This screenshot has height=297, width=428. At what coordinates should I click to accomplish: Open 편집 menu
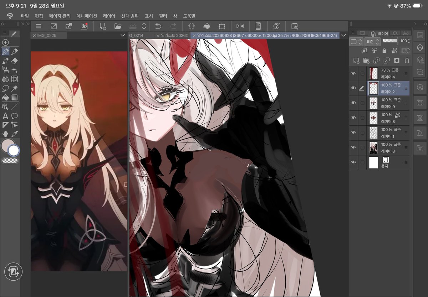[39, 16]
